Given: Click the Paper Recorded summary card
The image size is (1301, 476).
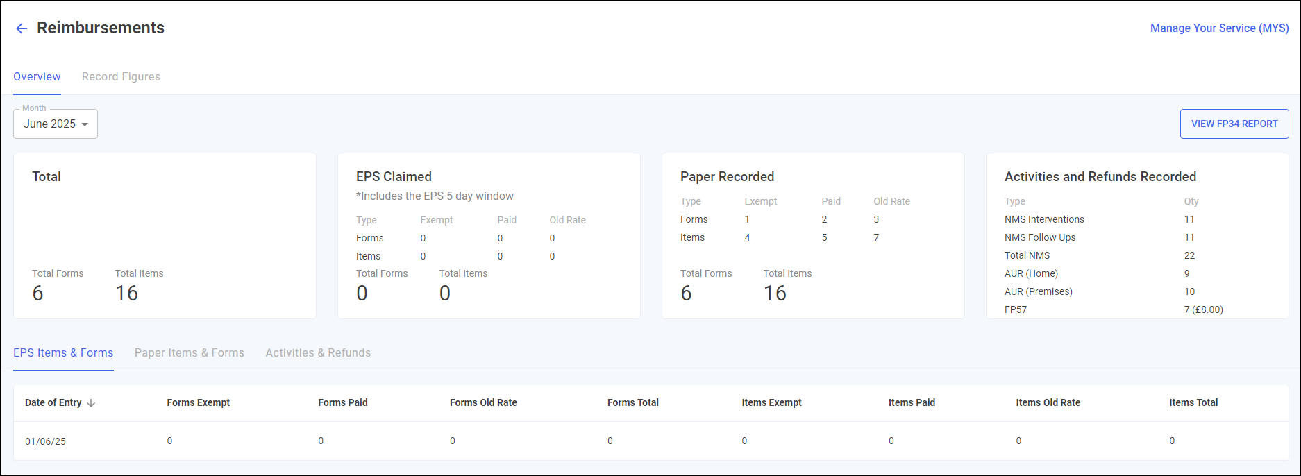Looking at the screenshot, I should click(812, 236).
